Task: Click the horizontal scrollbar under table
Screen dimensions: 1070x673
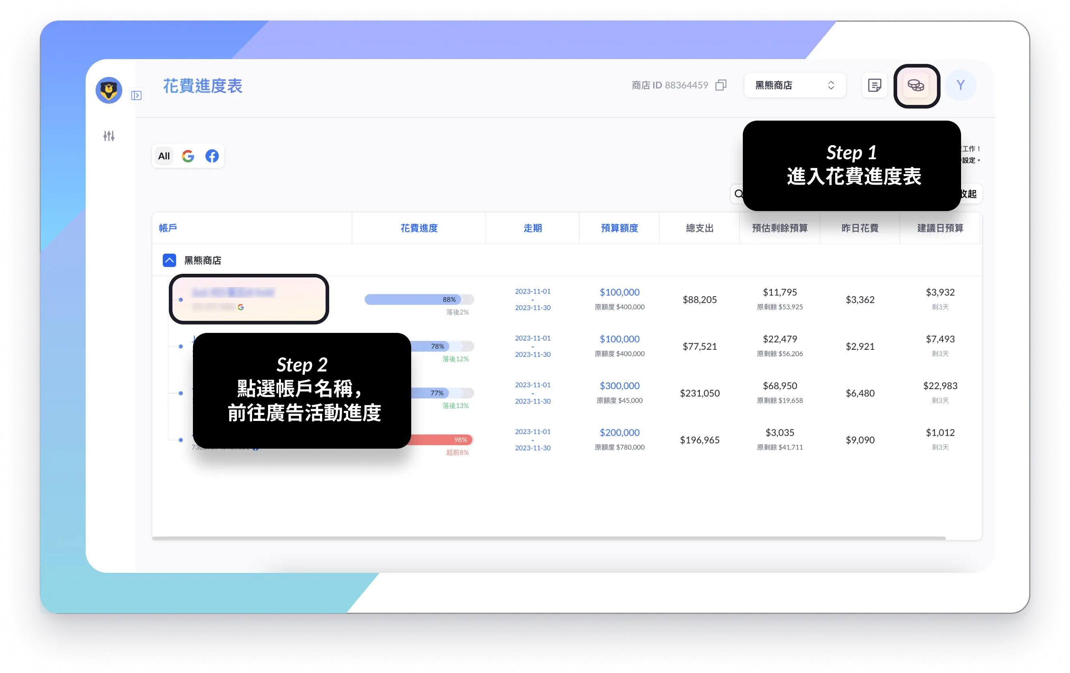Action: tap(548, 538)
